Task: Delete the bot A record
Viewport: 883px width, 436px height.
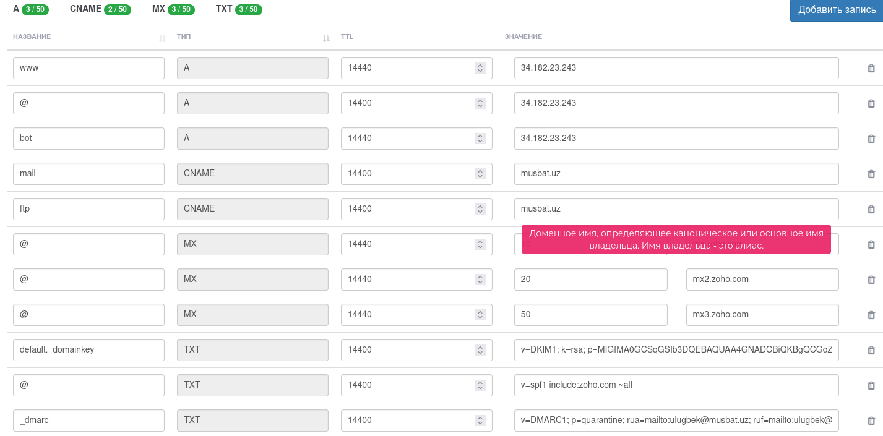Action: click(871, 139)
